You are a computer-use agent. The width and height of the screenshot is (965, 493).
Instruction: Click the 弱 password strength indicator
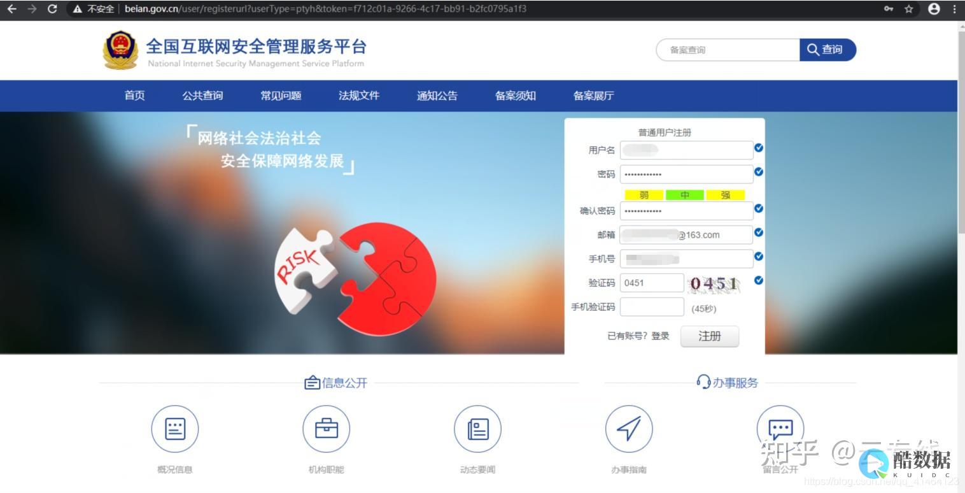point(644,195)
